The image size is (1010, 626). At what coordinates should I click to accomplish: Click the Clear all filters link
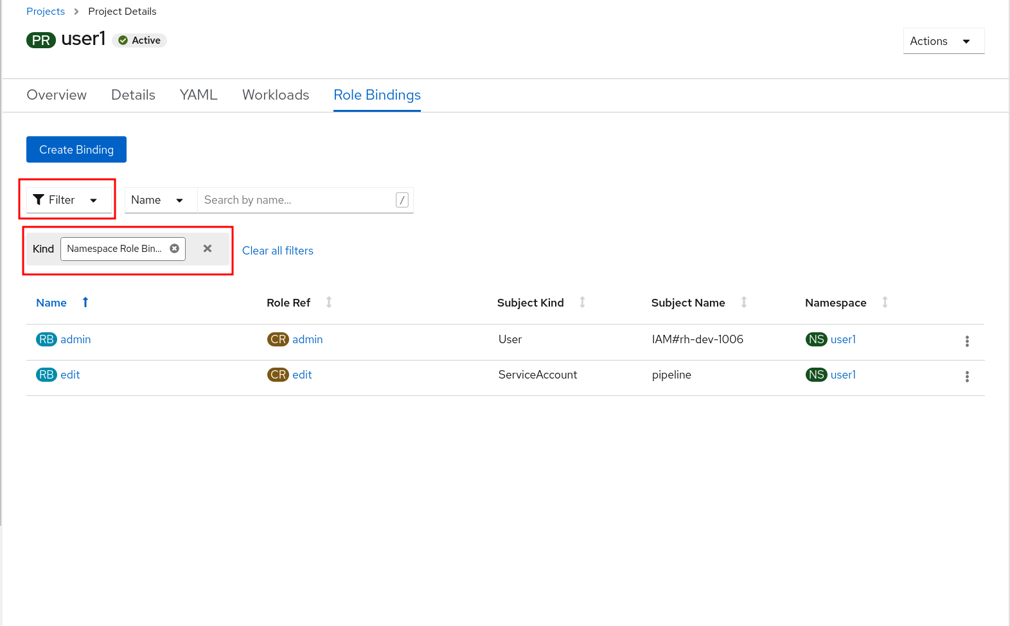click(x=278, y=251)
